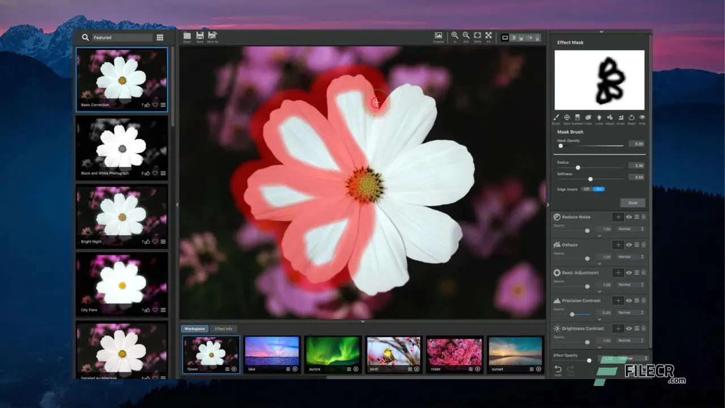The image size is (725, 408).
Task: Open the Dehaze effect menu icon
Action: (x=637, y=245)
